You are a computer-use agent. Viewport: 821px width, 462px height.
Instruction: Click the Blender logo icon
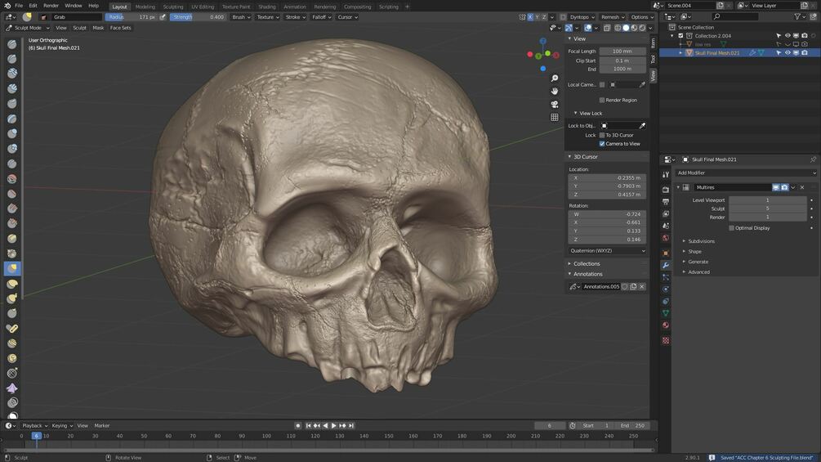(7, 5)
